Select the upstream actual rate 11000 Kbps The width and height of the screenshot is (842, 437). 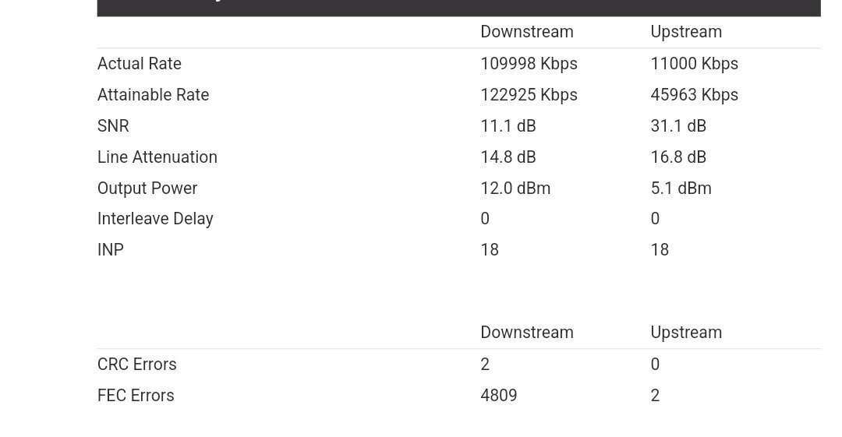click(x=695, y=63)
